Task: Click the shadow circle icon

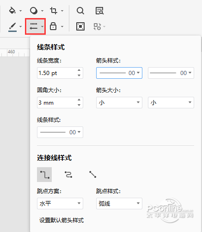Action: tap(34, 11)
